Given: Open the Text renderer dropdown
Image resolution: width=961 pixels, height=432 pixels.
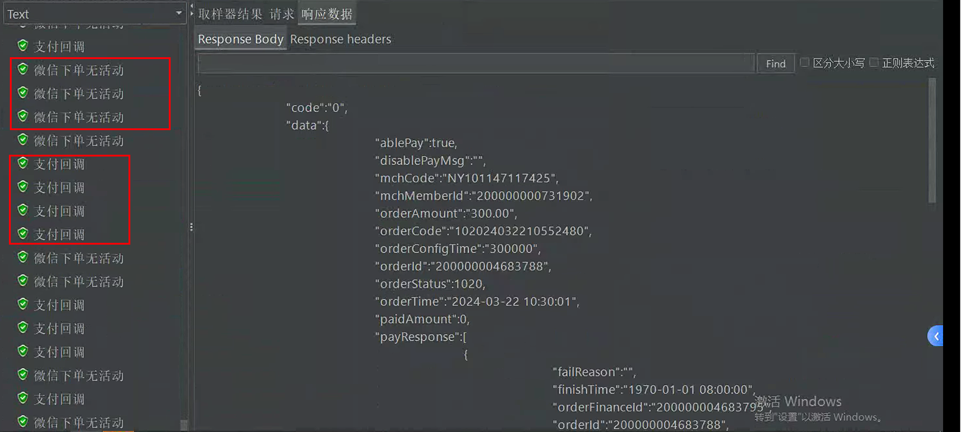Looking at the screenshot, I should pyautogui.click(x=94, y=14).
